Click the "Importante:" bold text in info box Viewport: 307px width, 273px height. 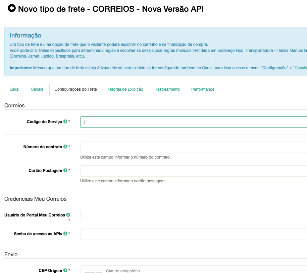tap(21, 68)
